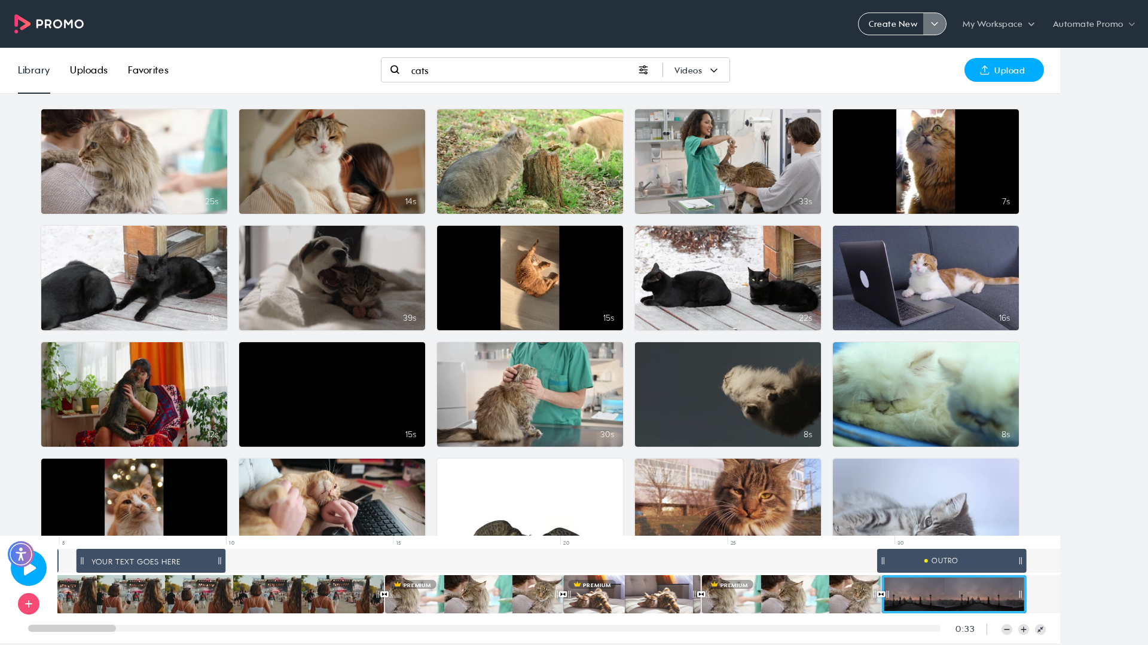
Task: Switch to the Uploads tab
Action: tap(88, 70)
